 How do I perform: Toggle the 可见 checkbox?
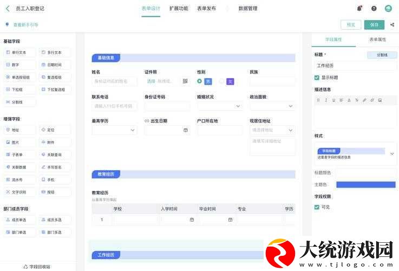coord(317,207)
